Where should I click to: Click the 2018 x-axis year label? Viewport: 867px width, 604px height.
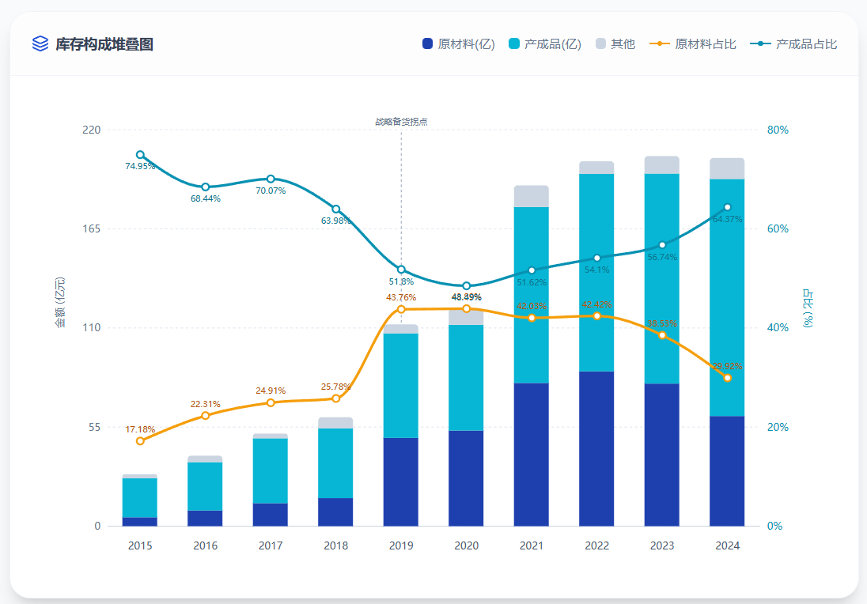336,545
